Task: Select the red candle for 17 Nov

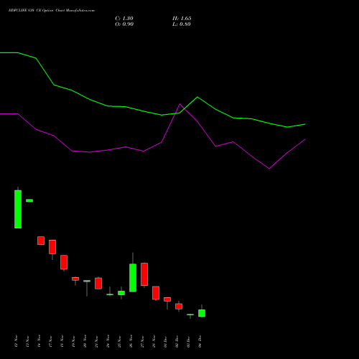Action: 52,247
